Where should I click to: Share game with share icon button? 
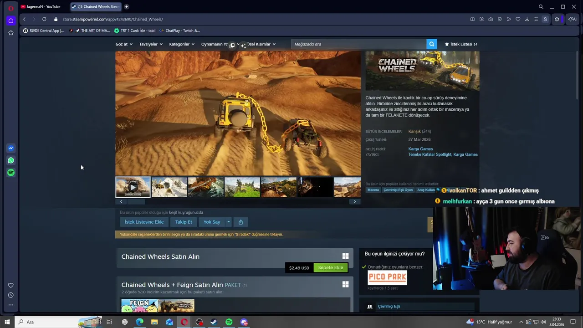coord(240,222)
